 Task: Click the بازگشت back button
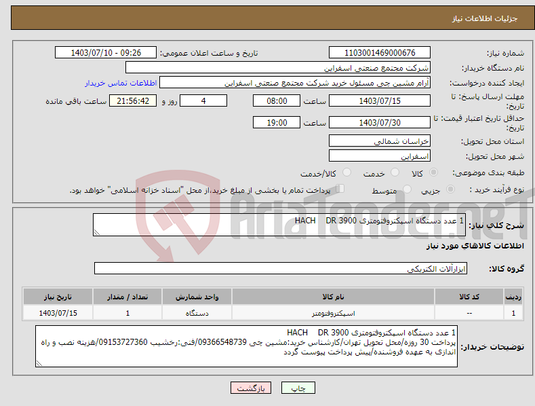click(x=251, y=388)
